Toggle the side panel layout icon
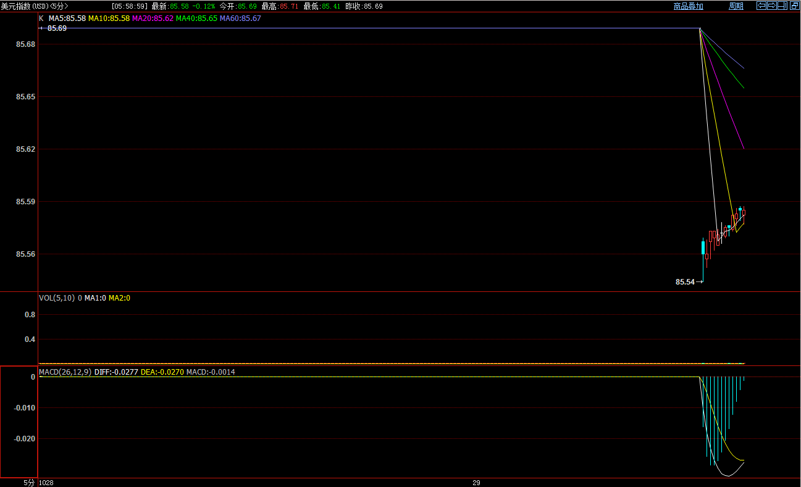Viewport: 801px width, 487px height. (x=782, y=6)
